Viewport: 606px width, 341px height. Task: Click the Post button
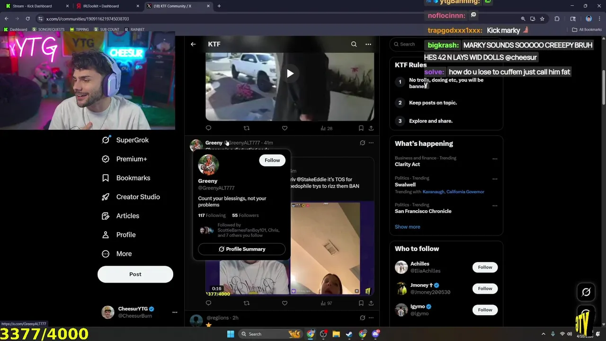[135, 274]
